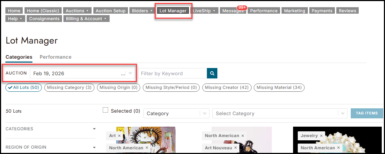Open the Art Nouveau lot thumbnail
The image size is (385, 154).
point(242,140)
